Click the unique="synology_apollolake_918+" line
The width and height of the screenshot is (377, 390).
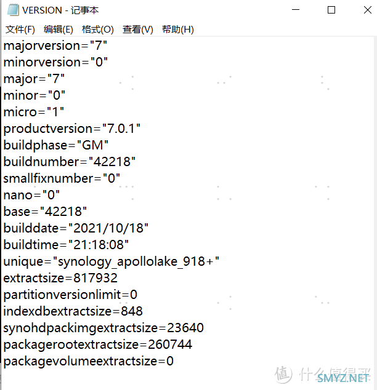pyautogui.click(x=111, y=261)
